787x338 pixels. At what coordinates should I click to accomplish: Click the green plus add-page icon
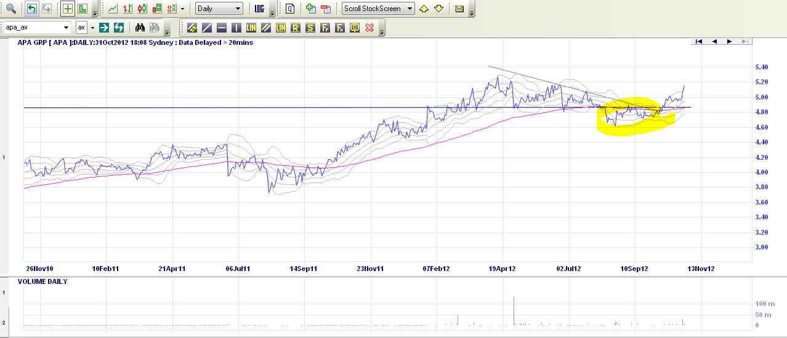point(310,9)
